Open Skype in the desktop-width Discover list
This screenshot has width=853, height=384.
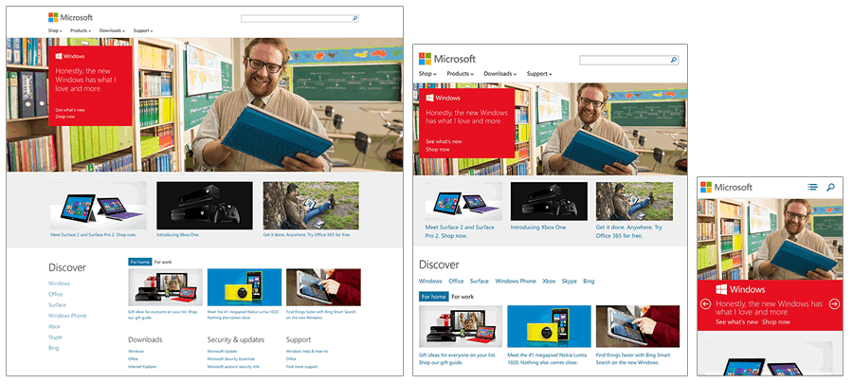point(56,338)
